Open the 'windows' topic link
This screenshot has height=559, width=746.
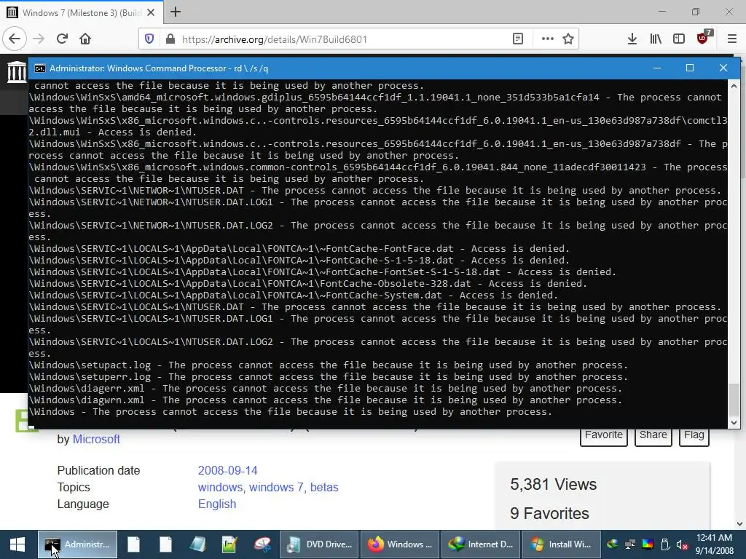[220, 487]
